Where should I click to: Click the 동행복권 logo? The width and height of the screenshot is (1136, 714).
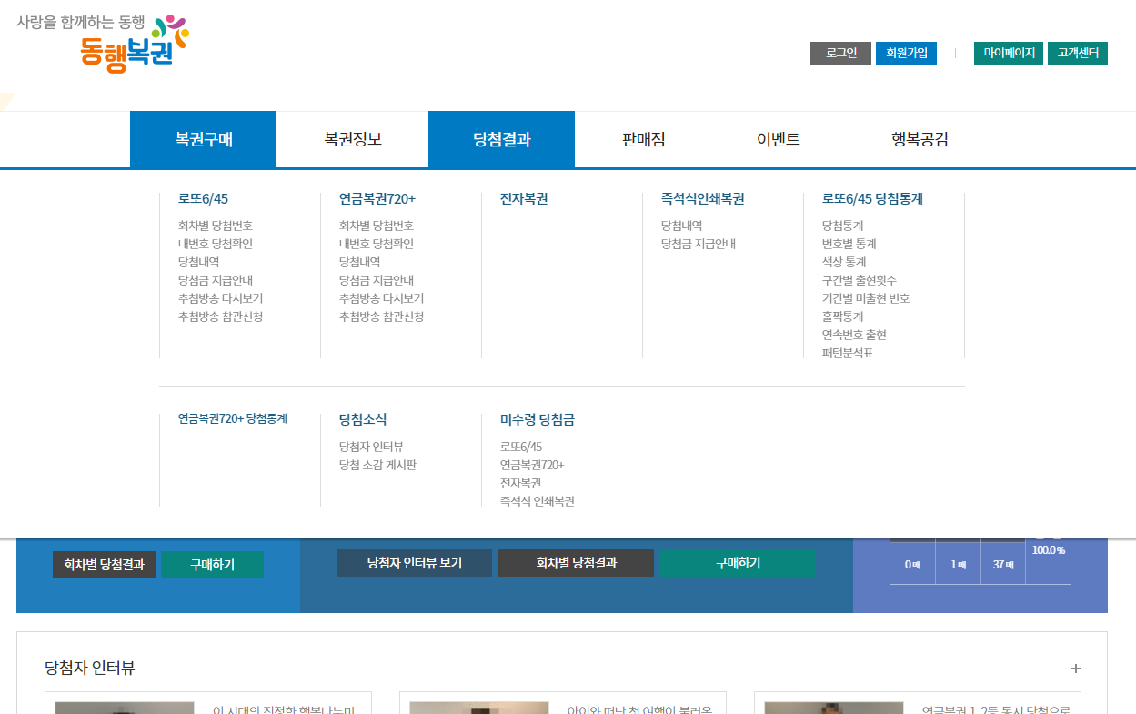[103, 43]
